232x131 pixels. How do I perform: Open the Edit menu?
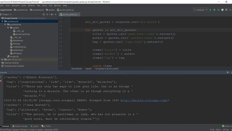[x=2, y=5]
